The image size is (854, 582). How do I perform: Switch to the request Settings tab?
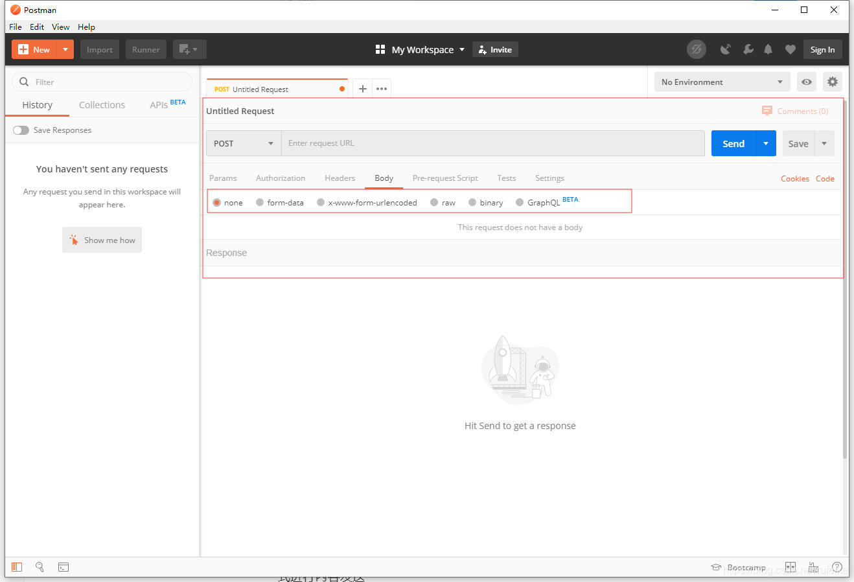pos(549,178)
